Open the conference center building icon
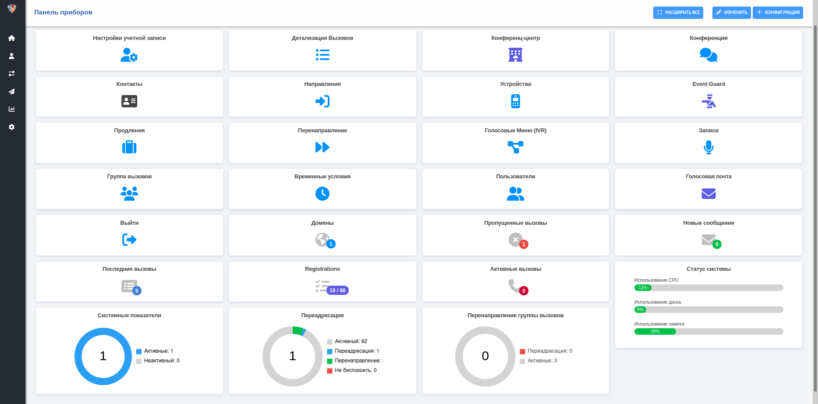Viewport: 818px width, 404px height. [516, 55]
